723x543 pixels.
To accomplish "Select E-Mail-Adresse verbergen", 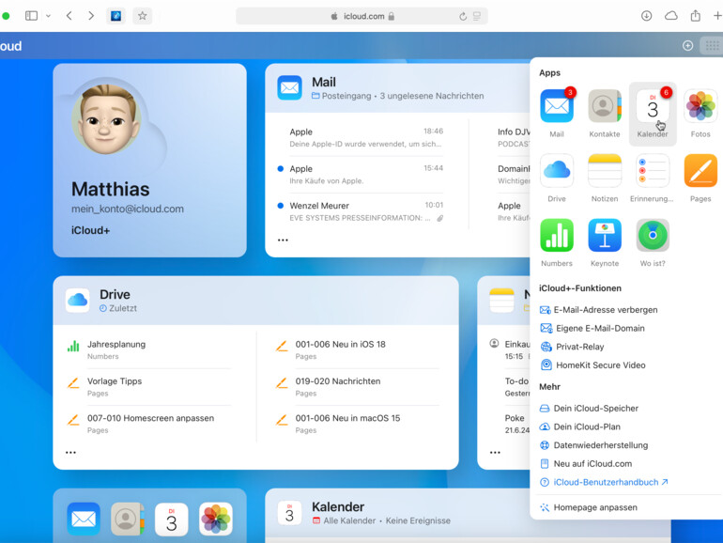I will [598, 310].
